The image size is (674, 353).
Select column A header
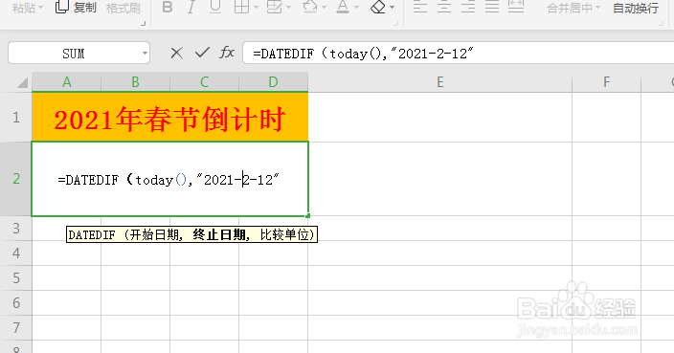pyautogui.click(x=67, y=82)
